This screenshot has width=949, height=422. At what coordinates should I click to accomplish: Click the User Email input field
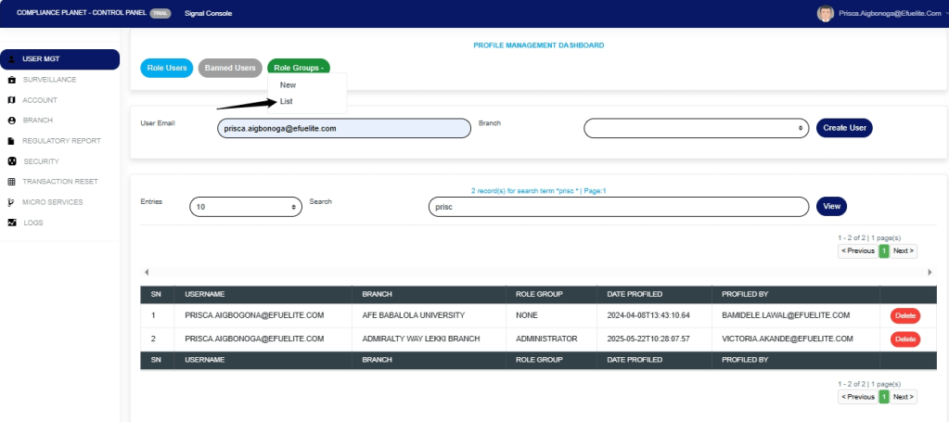tap(343, 129)
